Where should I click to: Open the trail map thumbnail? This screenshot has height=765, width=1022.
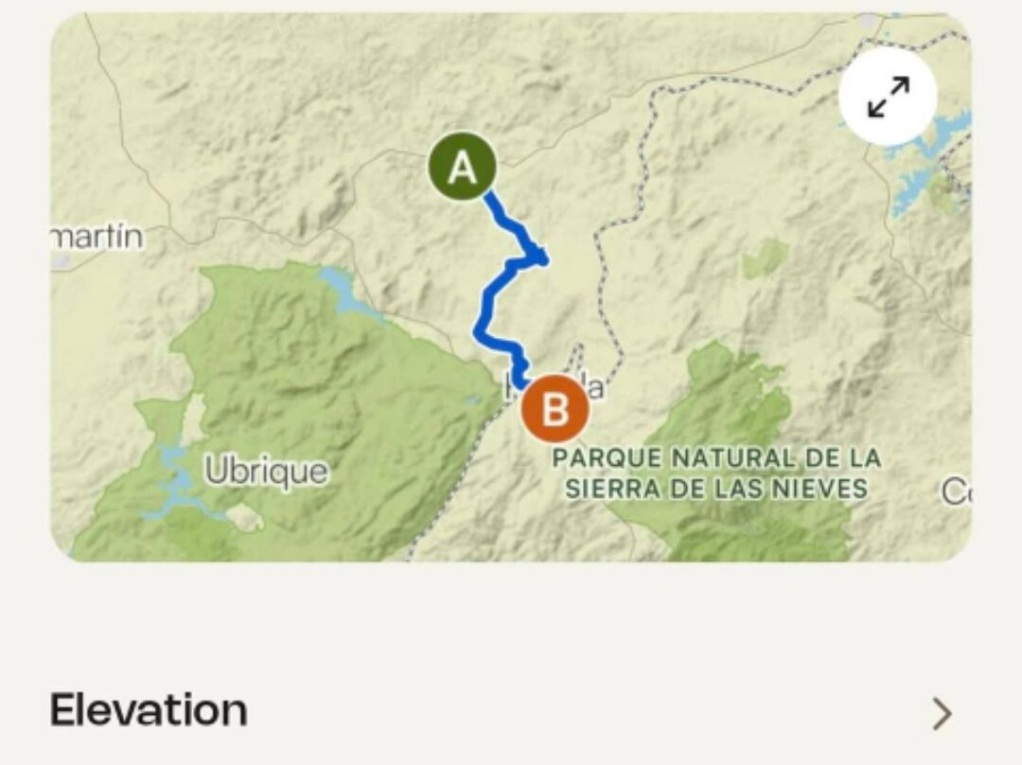click(x=511, y=287)
